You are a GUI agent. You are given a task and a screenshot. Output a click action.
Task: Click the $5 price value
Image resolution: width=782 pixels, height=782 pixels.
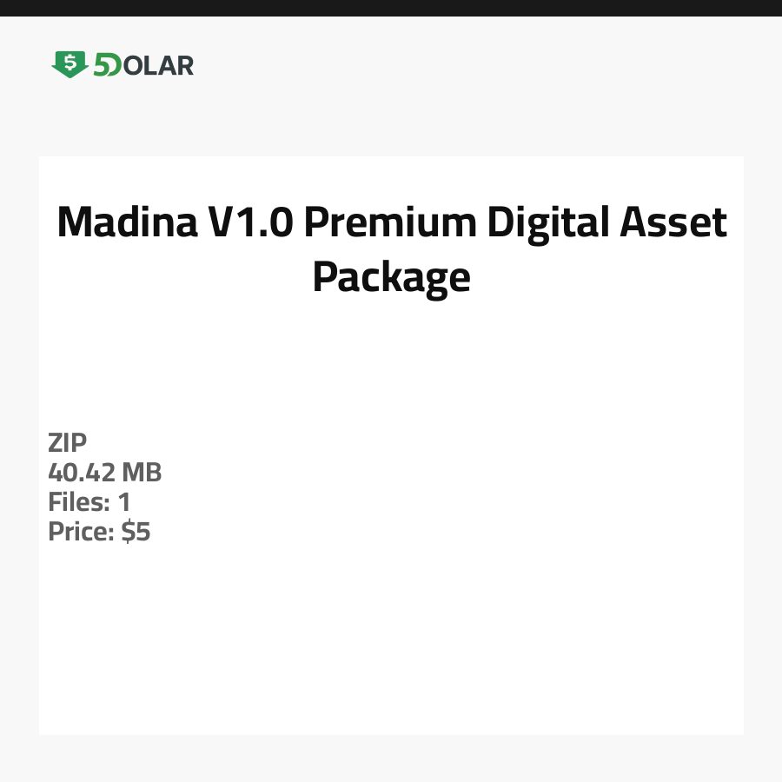[x=136, y=532]
